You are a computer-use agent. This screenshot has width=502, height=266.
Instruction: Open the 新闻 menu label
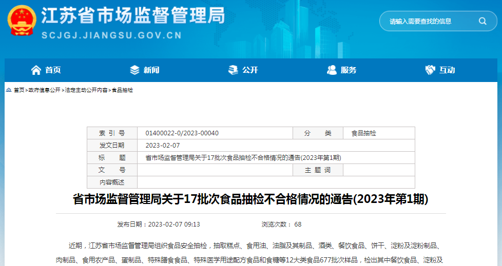(x=151, y=70)
